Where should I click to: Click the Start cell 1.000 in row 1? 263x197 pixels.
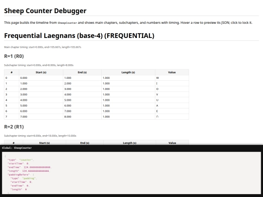coord(41,84)
